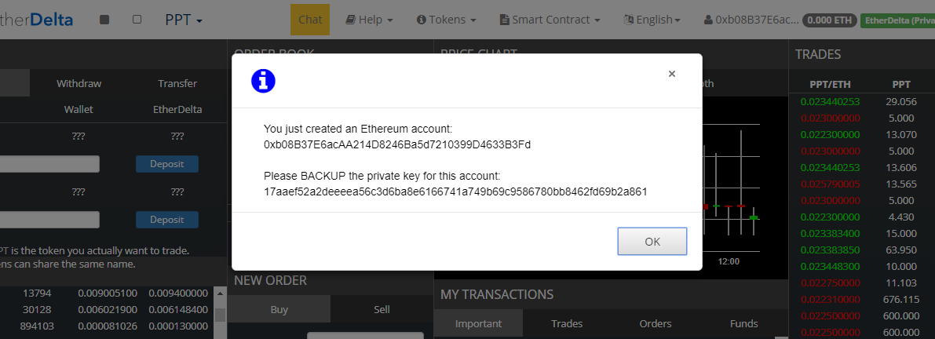
Task: Switch to the Transfer tab
Action: tap(177, 83)
